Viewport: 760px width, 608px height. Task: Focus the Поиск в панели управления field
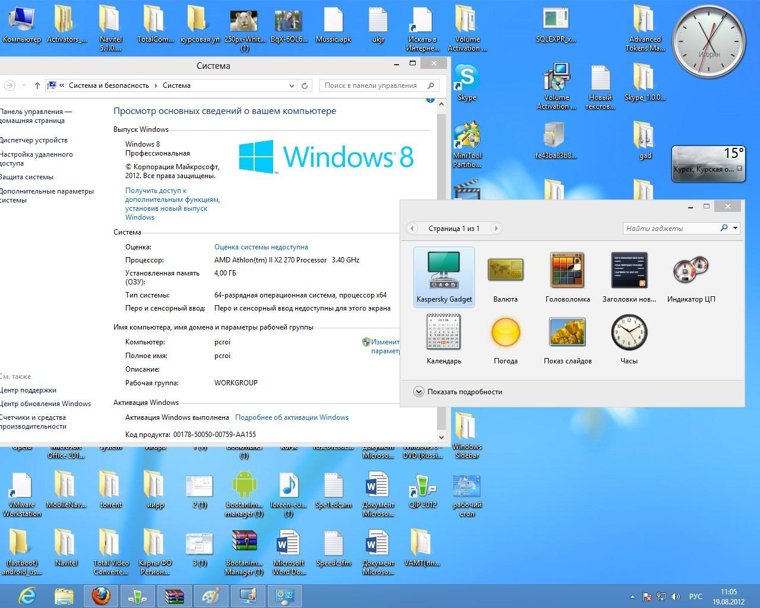pos(379,85)
